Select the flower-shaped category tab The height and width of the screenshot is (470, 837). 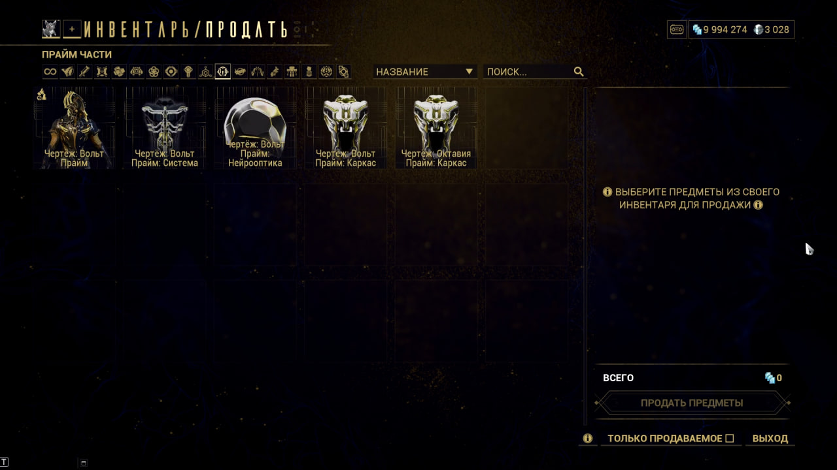[x=154, y=72]
